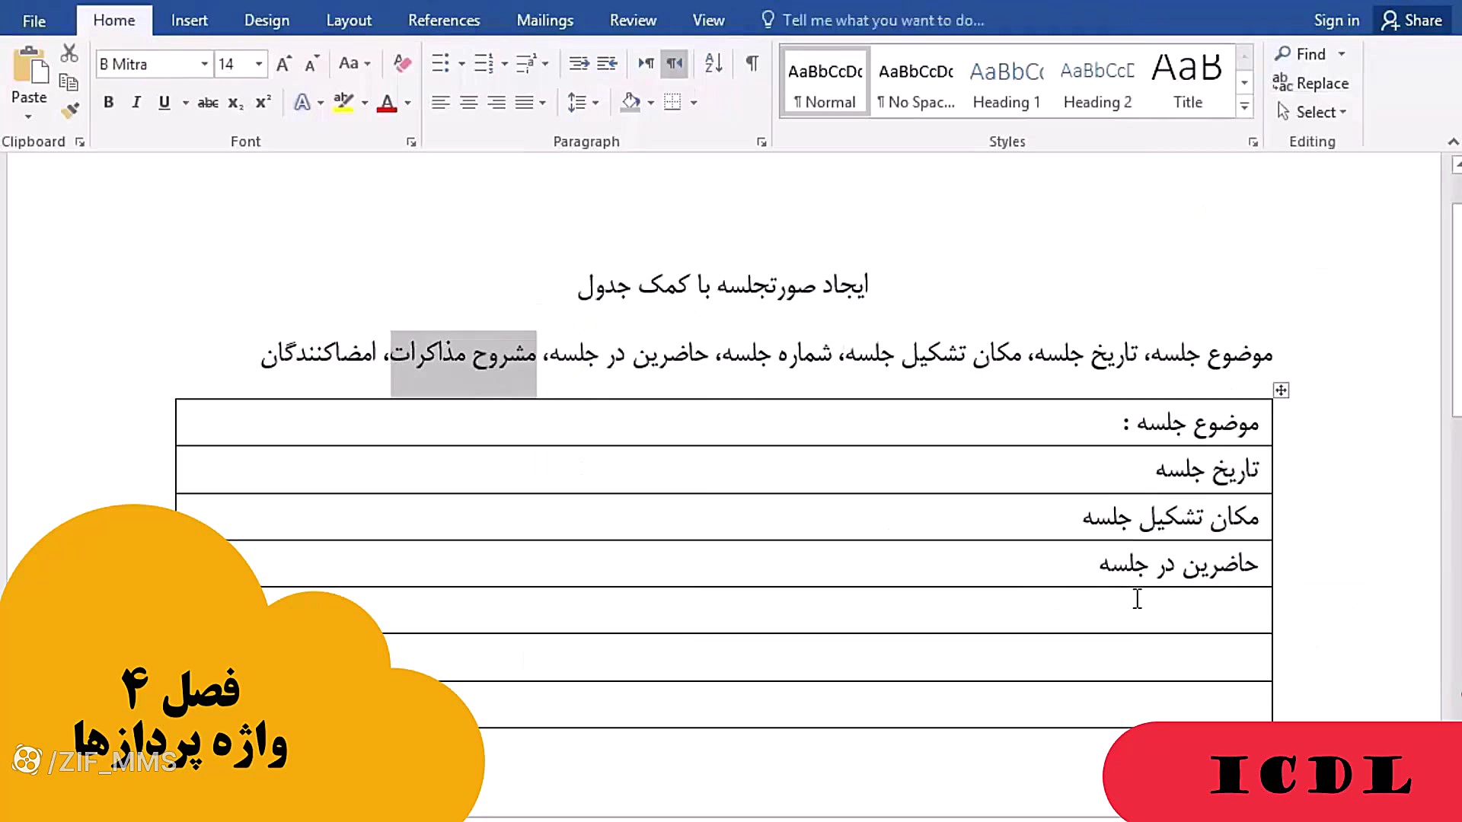Open Paragraph dialog box launcher
Image resolution: width=1462 pixels, height=822 pixels.
(761, 142)
